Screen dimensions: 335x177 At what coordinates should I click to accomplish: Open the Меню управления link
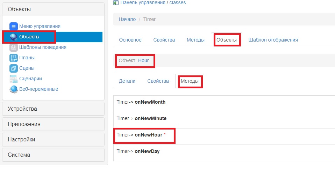[x=40, y=26]
